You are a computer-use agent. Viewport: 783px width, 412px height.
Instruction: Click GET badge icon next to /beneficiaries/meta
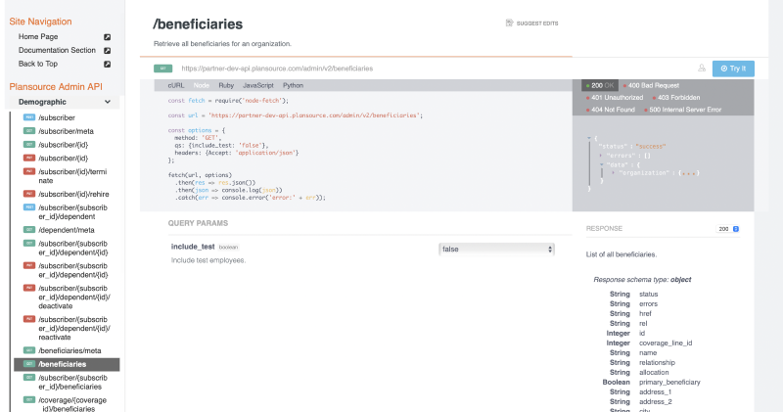coord(29,350)
